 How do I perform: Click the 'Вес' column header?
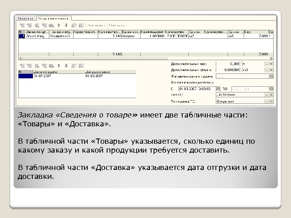(256, 32)
